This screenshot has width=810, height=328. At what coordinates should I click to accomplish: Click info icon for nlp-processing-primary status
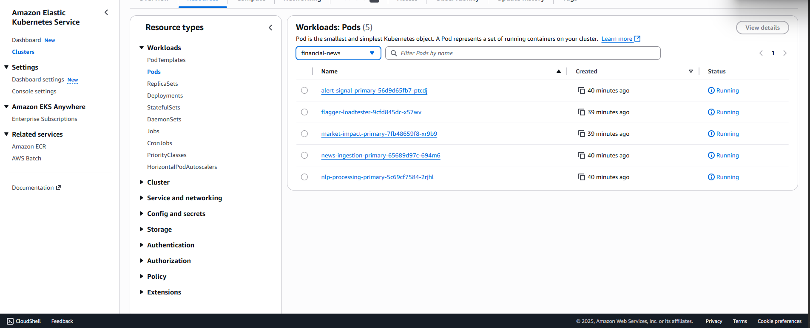(x=711, y=177)
